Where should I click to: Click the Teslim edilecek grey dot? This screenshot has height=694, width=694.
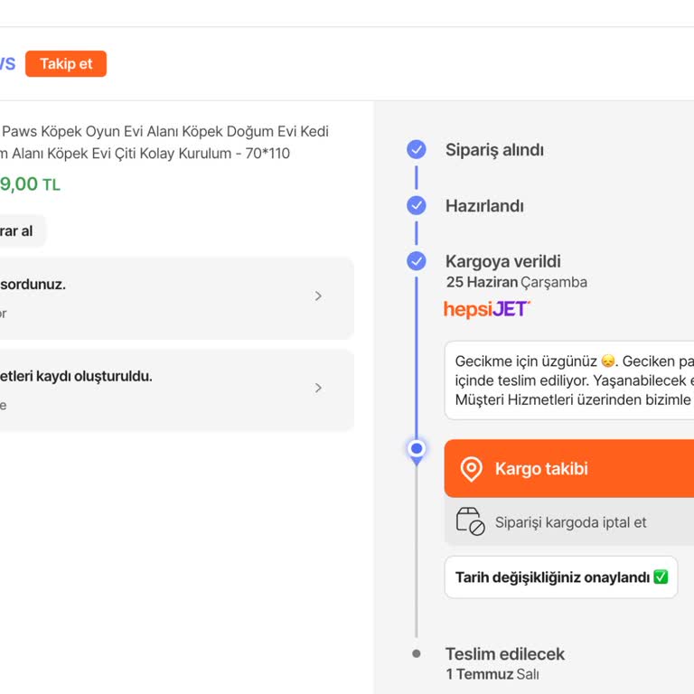pos(417,653)
